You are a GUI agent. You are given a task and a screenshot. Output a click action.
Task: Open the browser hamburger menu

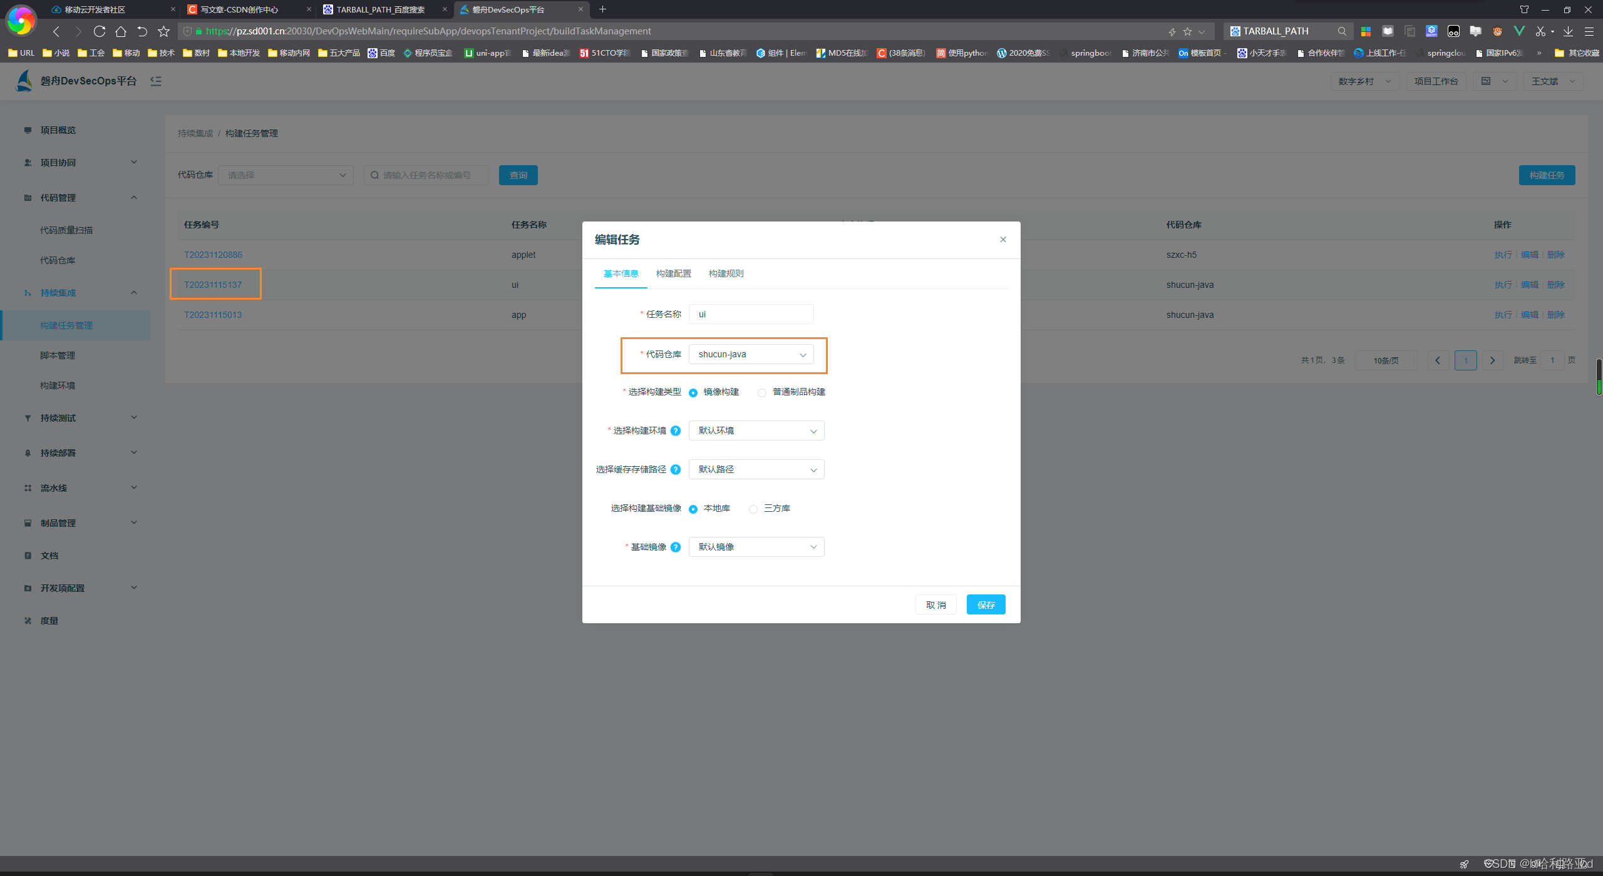[1589, 31]
